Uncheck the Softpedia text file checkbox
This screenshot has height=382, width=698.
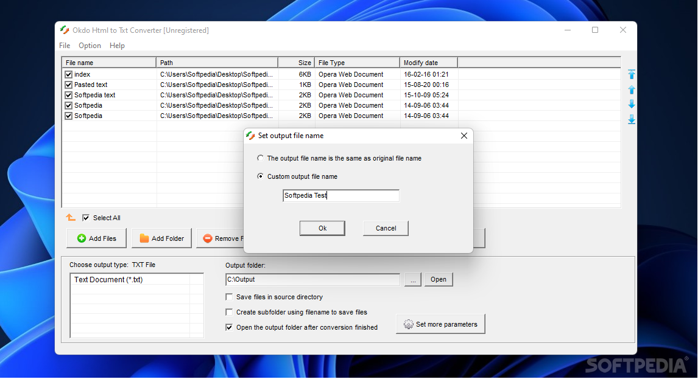[x=68, y=95]
